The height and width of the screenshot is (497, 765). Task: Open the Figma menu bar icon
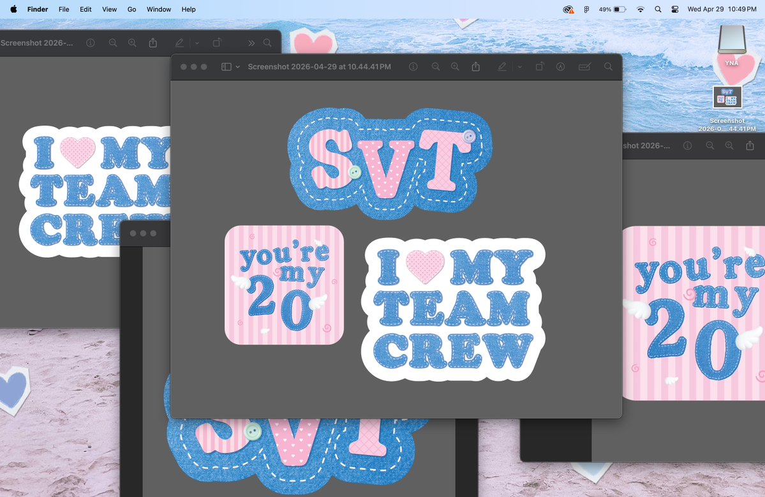click(x=586, y=10)
